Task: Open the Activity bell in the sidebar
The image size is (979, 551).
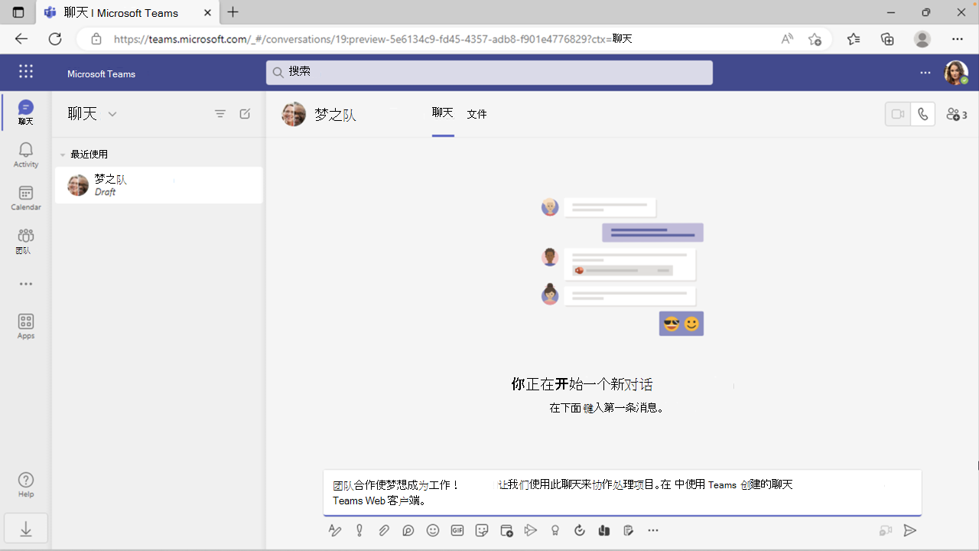Action: pyautogui.click(x=26, y=155)
